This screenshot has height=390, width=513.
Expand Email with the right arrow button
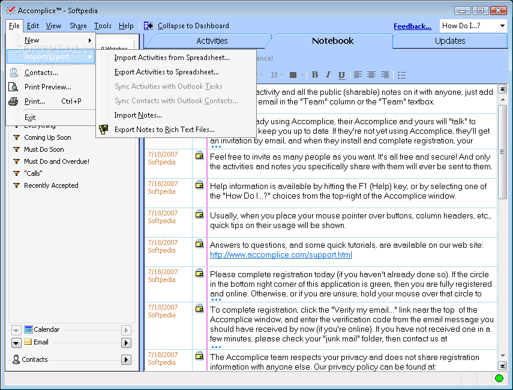coord(126,343)
